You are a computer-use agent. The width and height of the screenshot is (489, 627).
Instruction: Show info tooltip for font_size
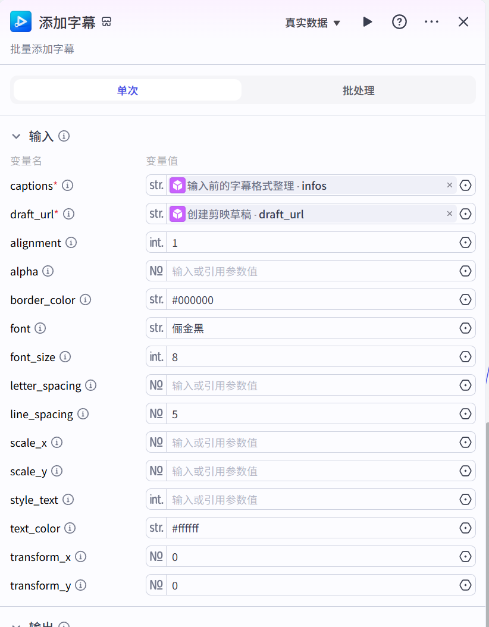pos(65,356)
